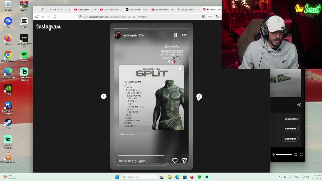The width and height of the screenshot is (322, 181).
Task: Open the Recycle Bin desktop icon
Action: (x=8, y=6)
